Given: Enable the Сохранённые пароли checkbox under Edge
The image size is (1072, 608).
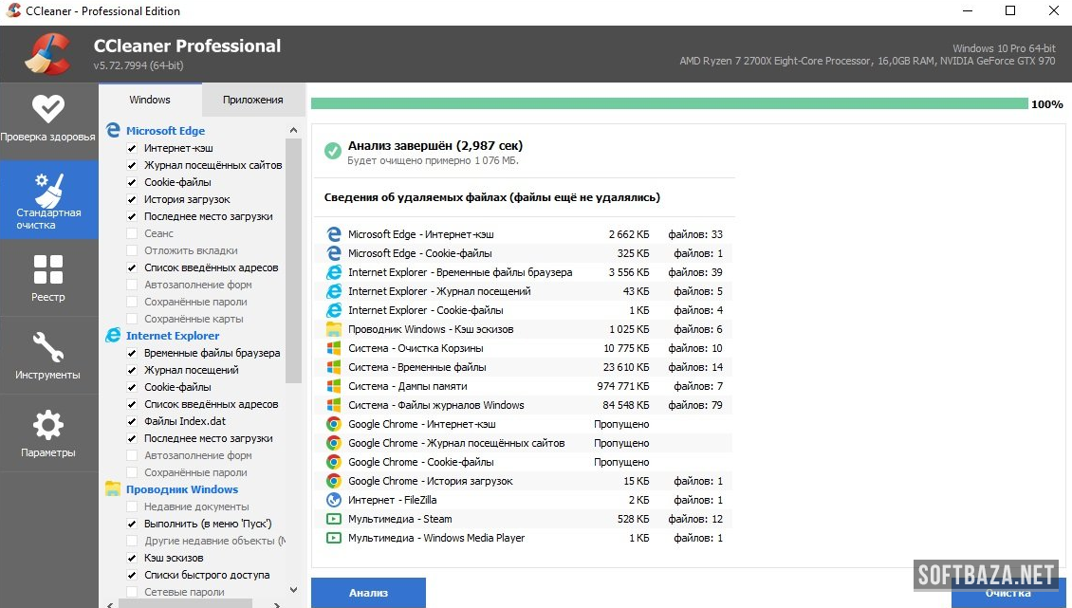Looking at the screenshot, I should (132, 302).
